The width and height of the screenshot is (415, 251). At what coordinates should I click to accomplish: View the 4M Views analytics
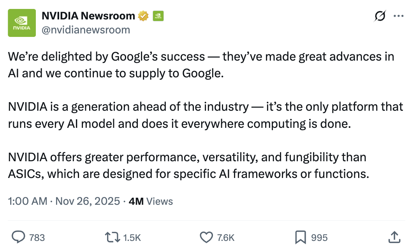151,201
